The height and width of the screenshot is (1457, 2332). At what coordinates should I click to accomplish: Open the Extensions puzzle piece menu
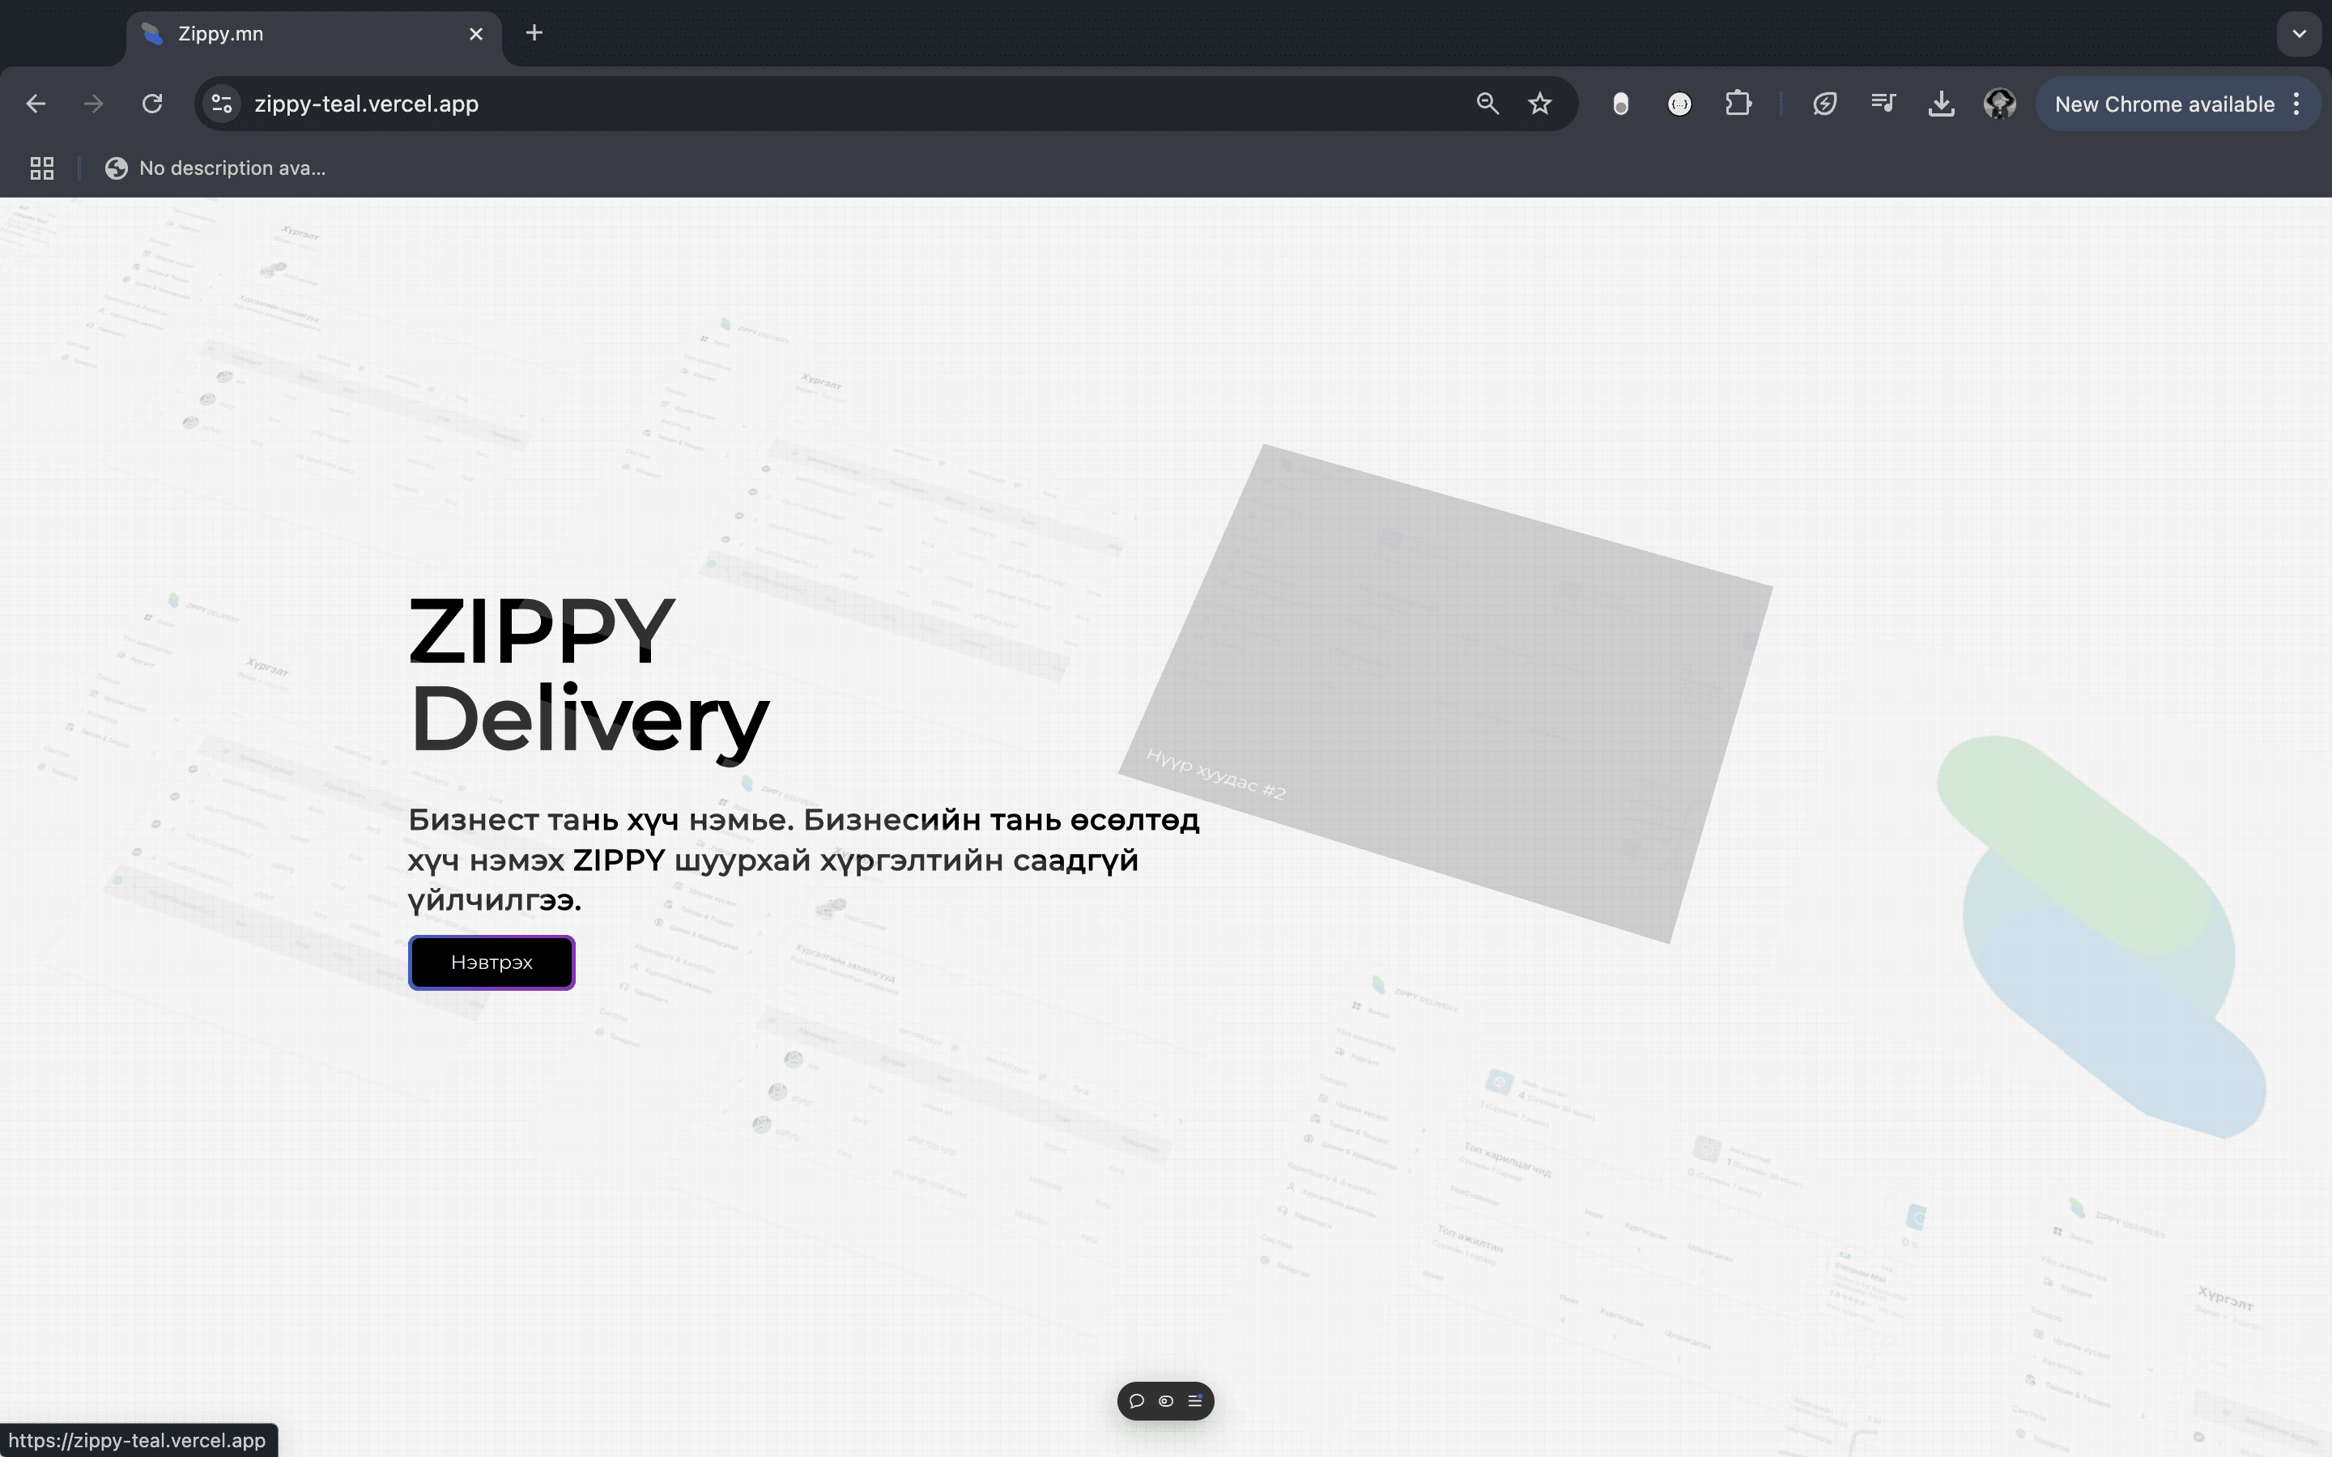1738,104
